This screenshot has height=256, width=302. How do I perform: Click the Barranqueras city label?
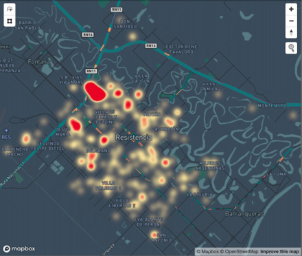(x=244, y=214)
